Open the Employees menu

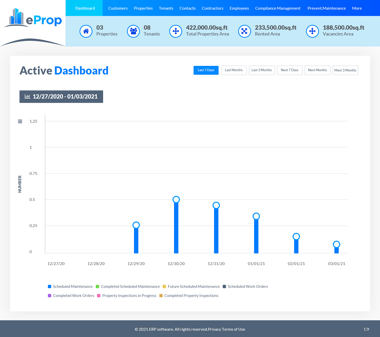[x=239, y=8]
